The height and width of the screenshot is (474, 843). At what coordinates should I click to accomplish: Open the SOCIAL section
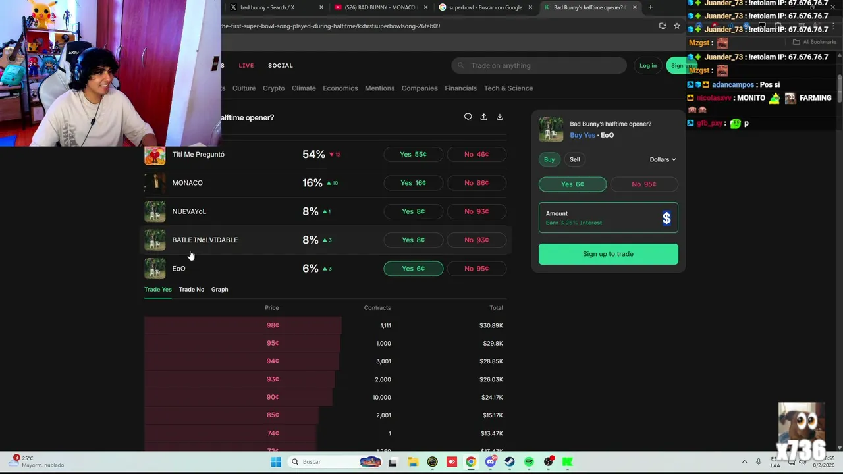281,65
